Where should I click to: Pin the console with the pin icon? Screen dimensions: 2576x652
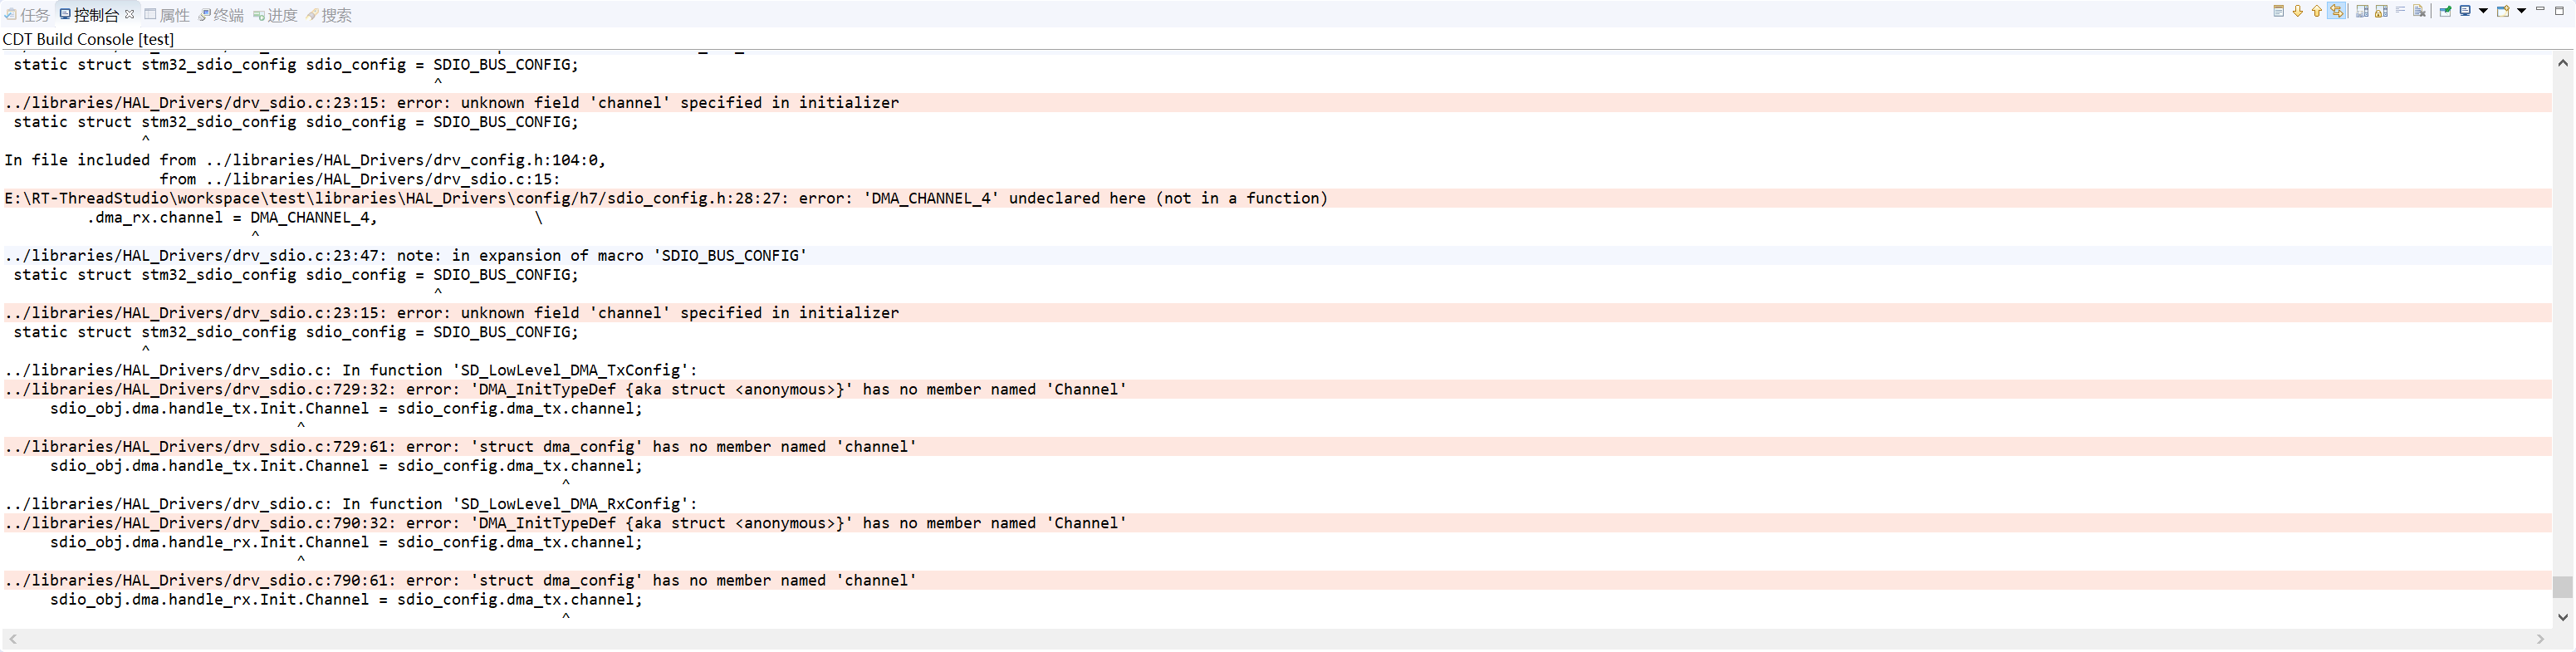2445,11
